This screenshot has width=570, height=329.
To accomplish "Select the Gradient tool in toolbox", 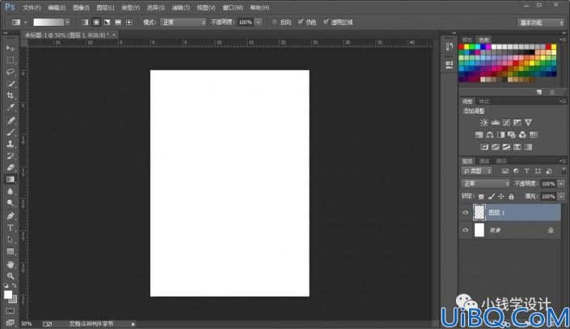I will [x=11, y=179].
